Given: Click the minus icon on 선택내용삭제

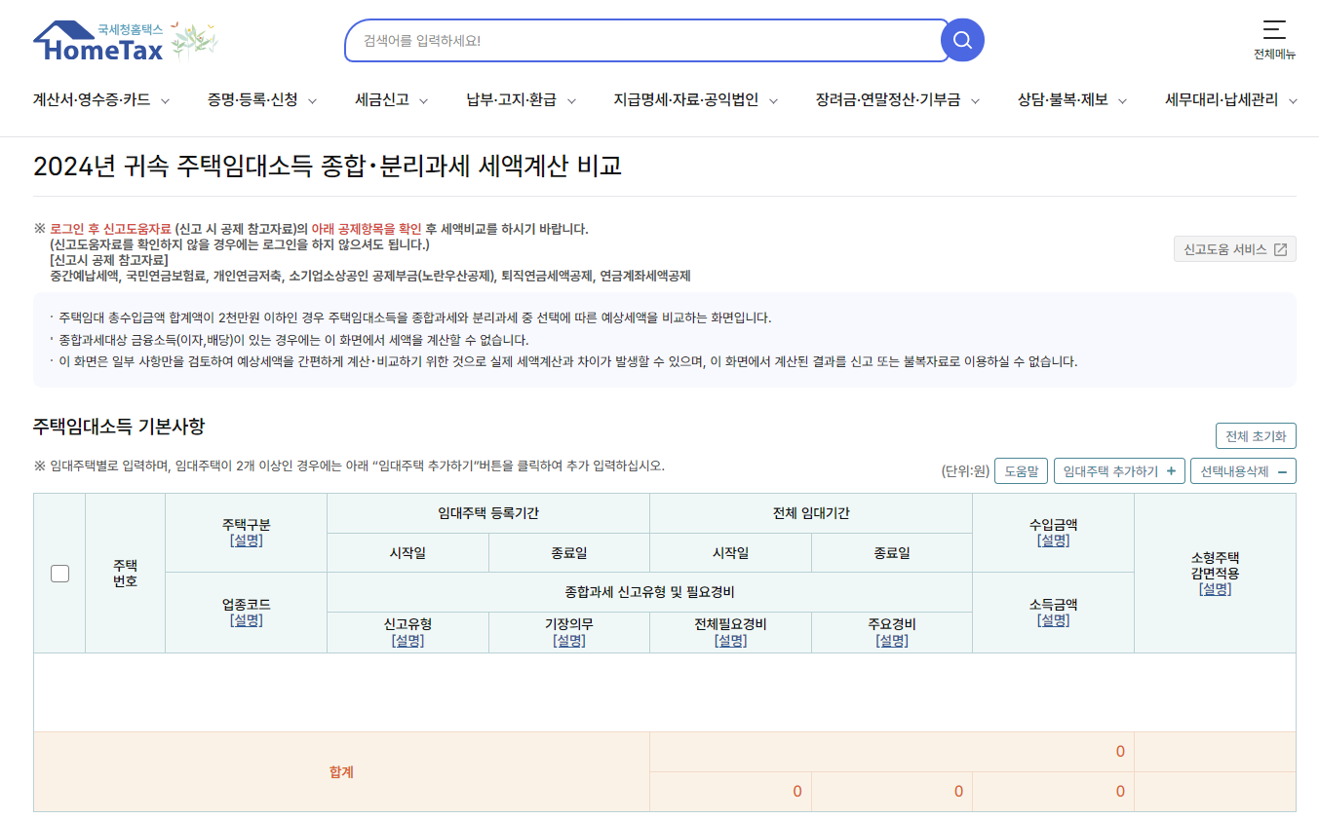Looking at the screenshot, I should click(1281, 471).
